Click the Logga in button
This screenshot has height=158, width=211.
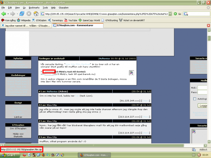[x=202, y=106]
